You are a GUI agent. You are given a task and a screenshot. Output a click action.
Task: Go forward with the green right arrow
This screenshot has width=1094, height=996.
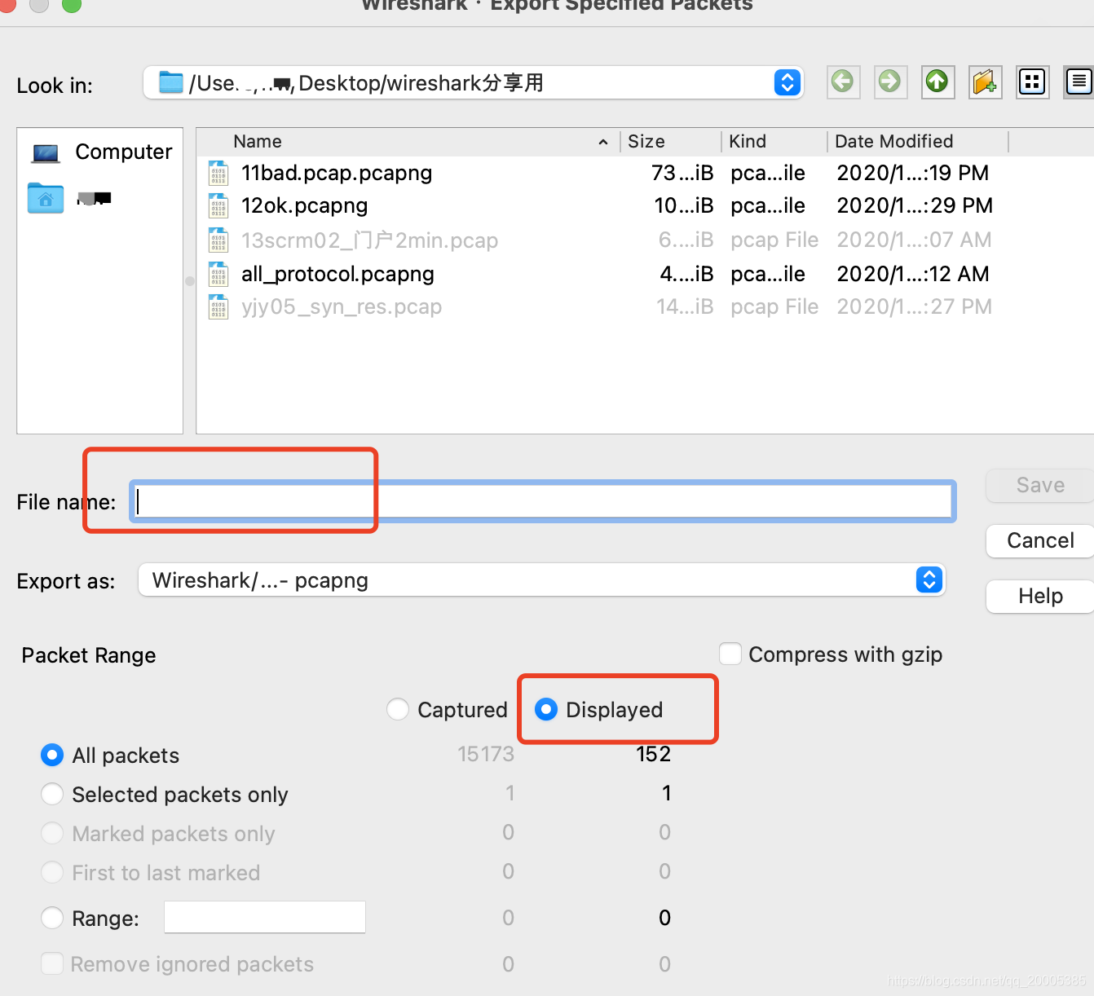[x=890, y=82]
